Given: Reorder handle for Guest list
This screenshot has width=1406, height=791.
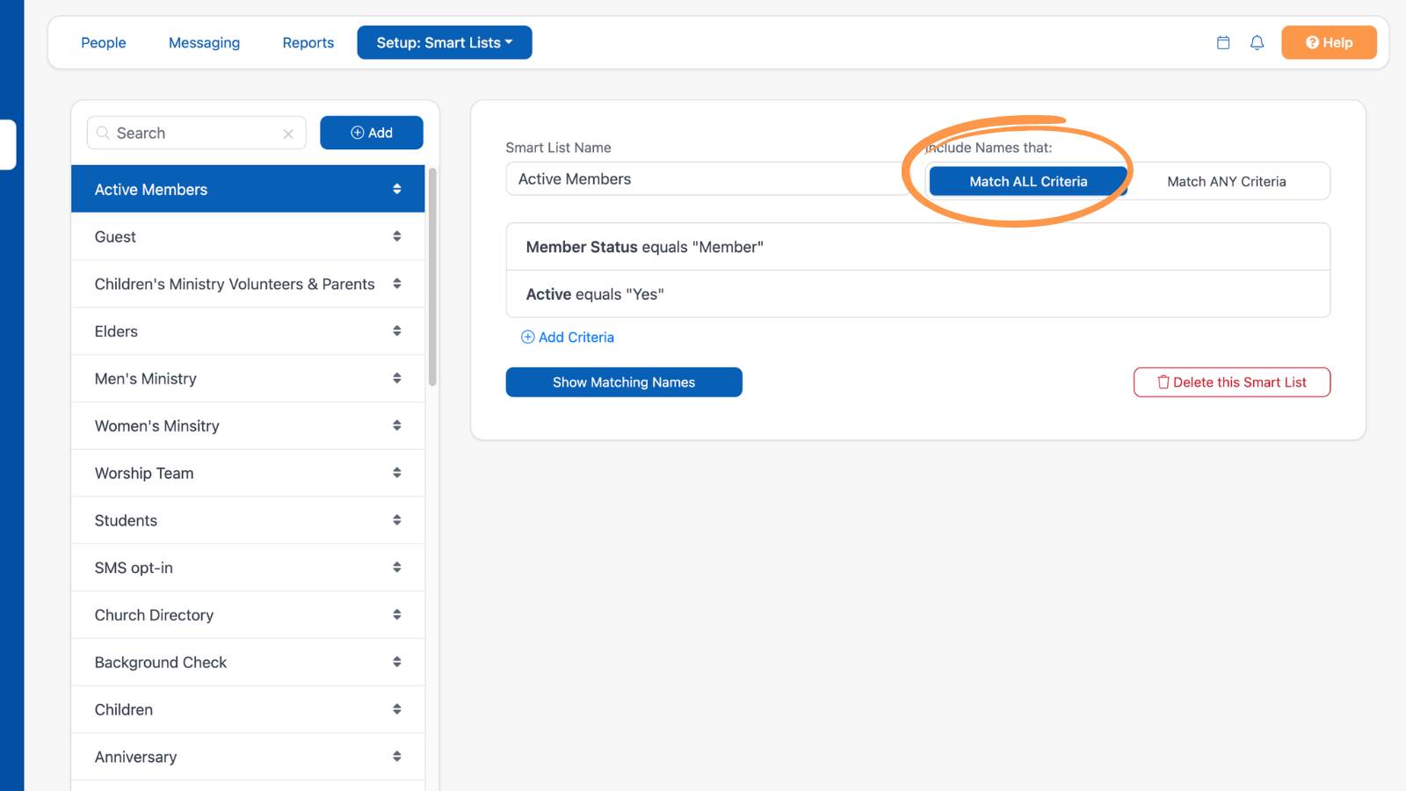Looking at the screenshot, I should (x=397, y=236).
